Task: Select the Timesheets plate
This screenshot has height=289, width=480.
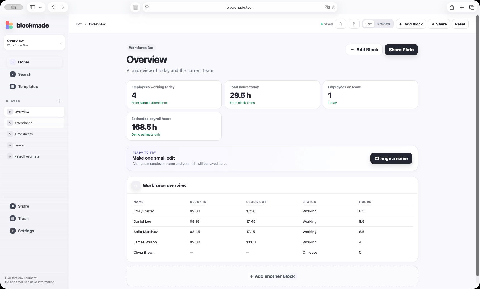Action: click(x=35, y=134)
